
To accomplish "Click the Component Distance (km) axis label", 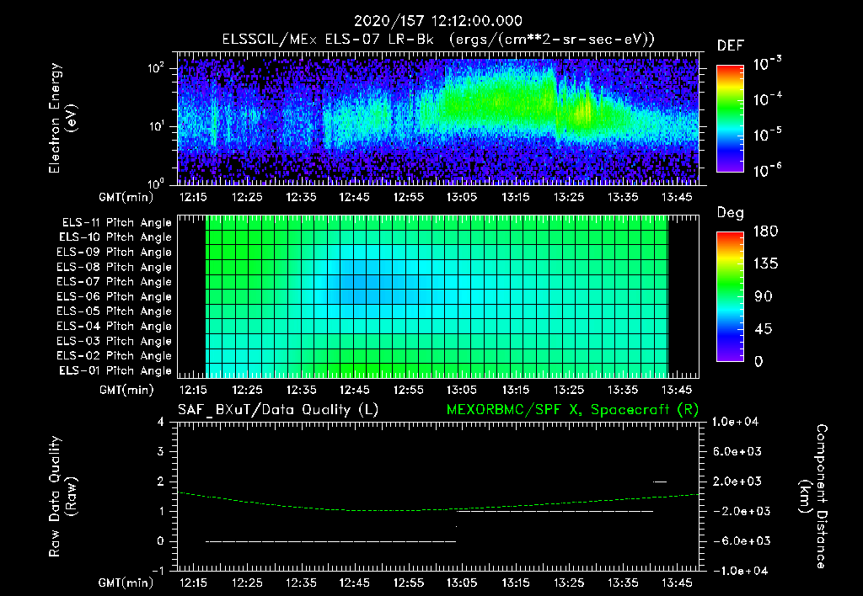I will (x=813, y=497).
